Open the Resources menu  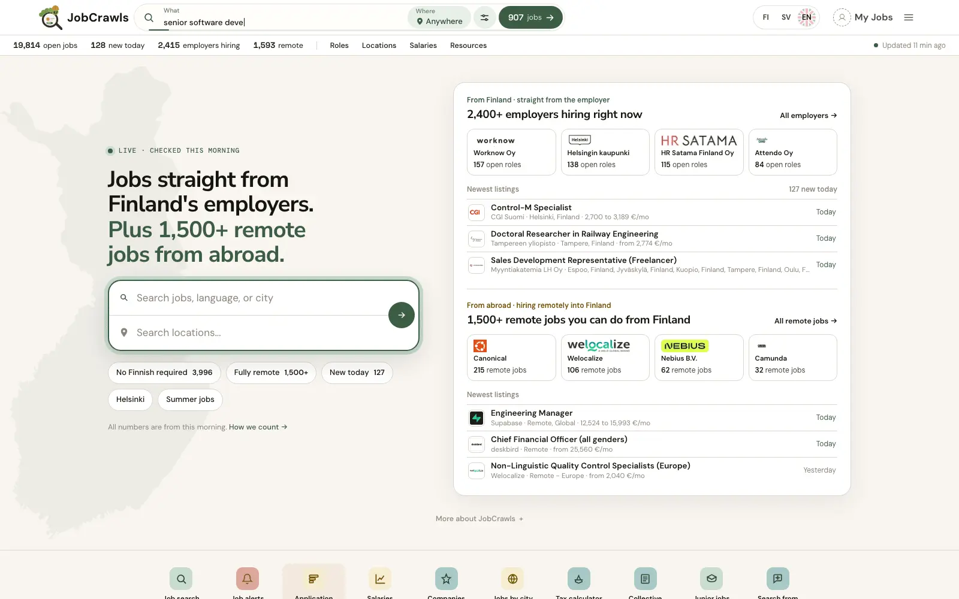point(468,46)
